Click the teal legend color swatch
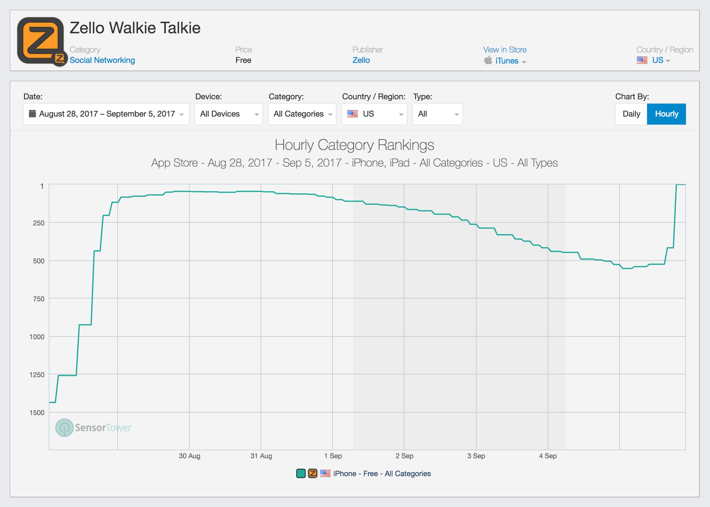Screen dimensions: 710x507 (301, 473)
